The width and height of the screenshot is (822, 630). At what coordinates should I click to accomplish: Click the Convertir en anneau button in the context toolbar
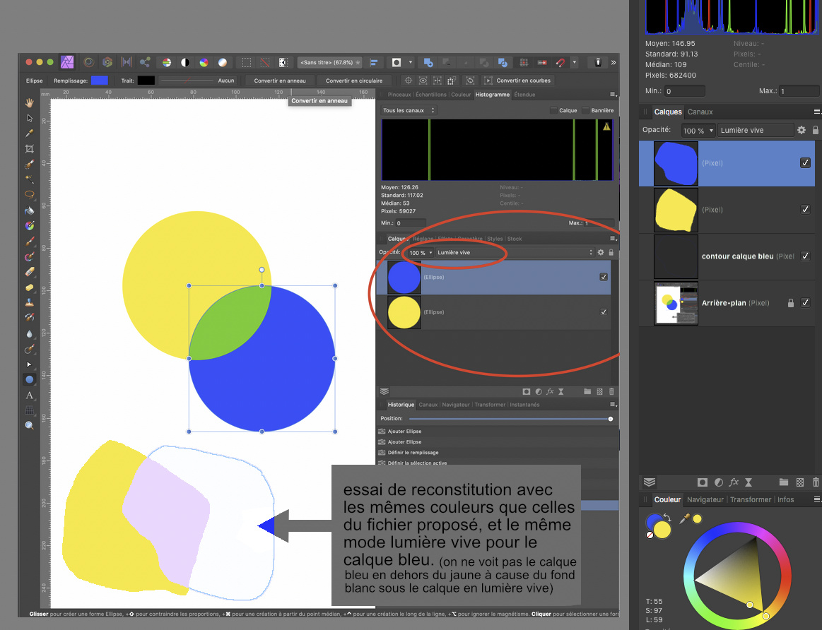pos(280,81)
